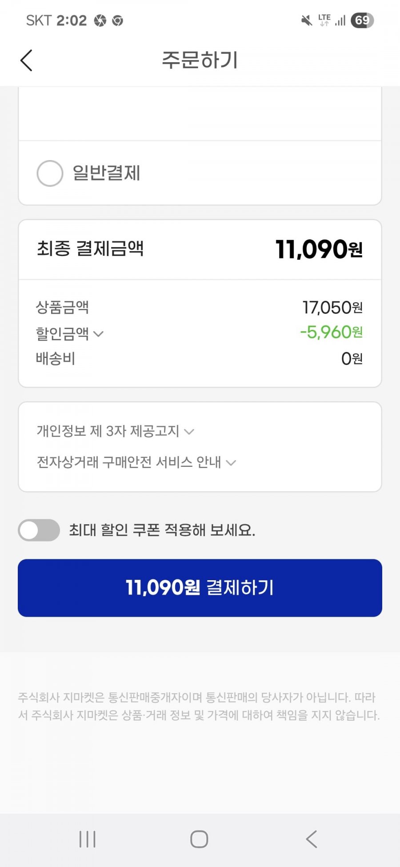Expand 전자상거래 구매안전 서비스 안내
This screenshot has width=400, height=867.
[x=136, y=462]
